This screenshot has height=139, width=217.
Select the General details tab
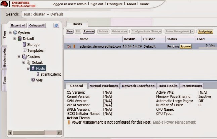77,86
